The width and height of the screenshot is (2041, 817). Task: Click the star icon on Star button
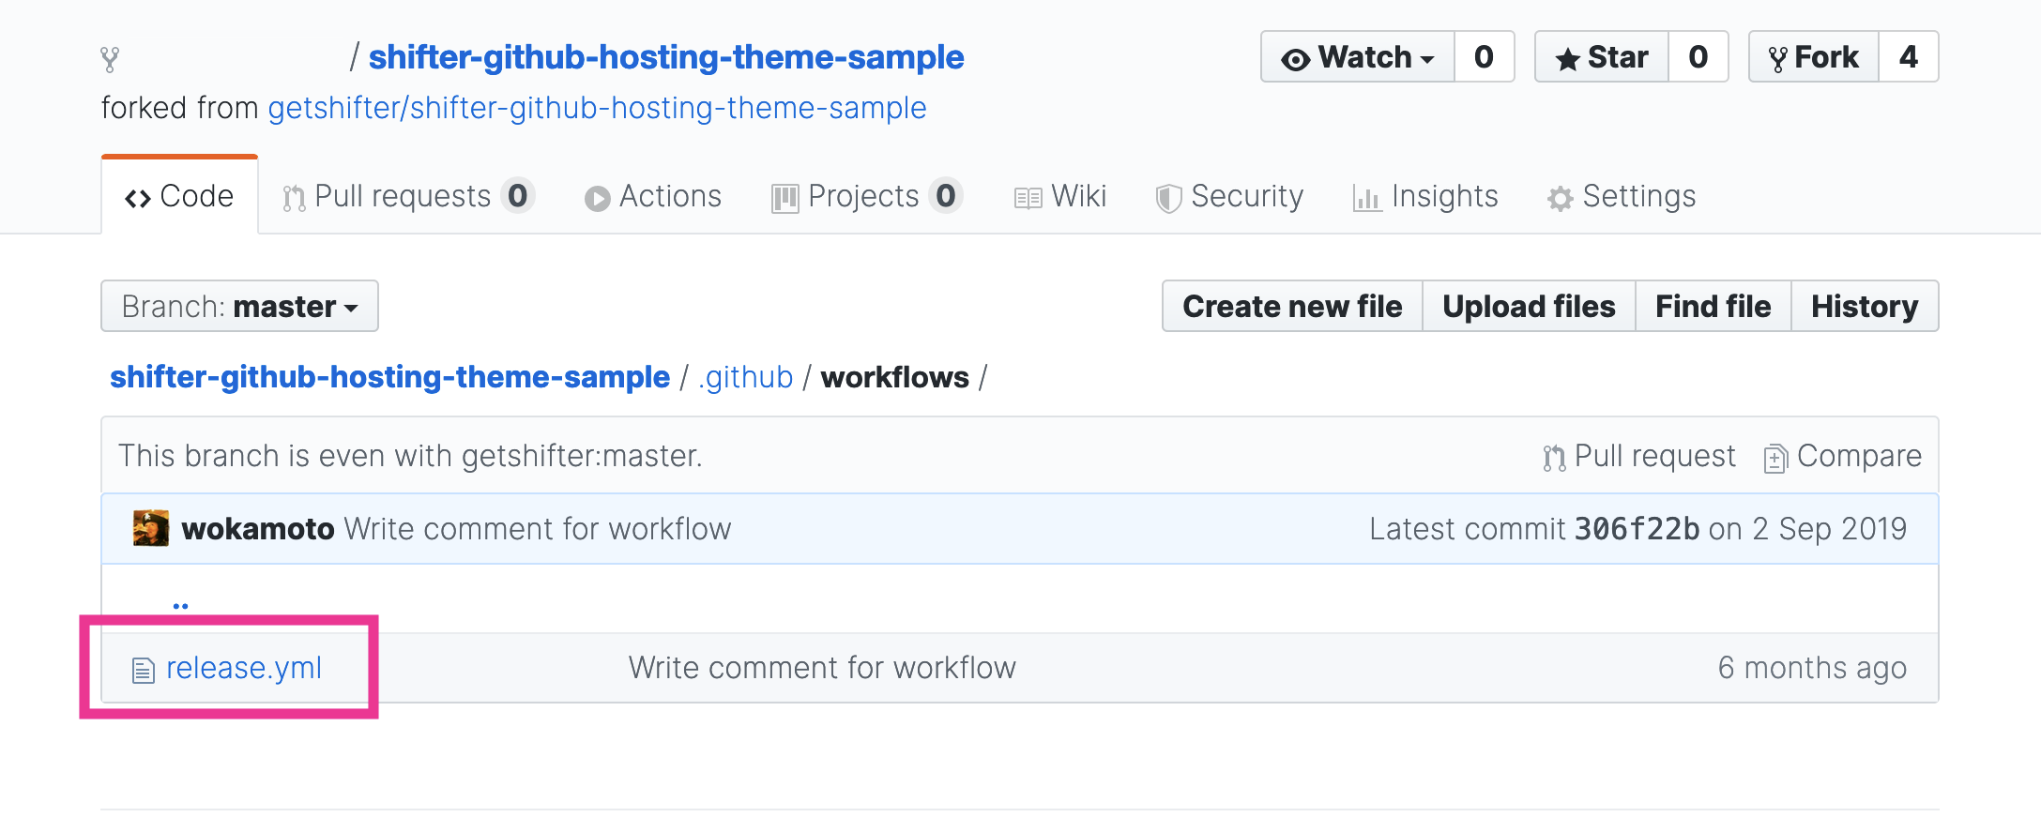pyautogui.click(x=1567, y=59)
